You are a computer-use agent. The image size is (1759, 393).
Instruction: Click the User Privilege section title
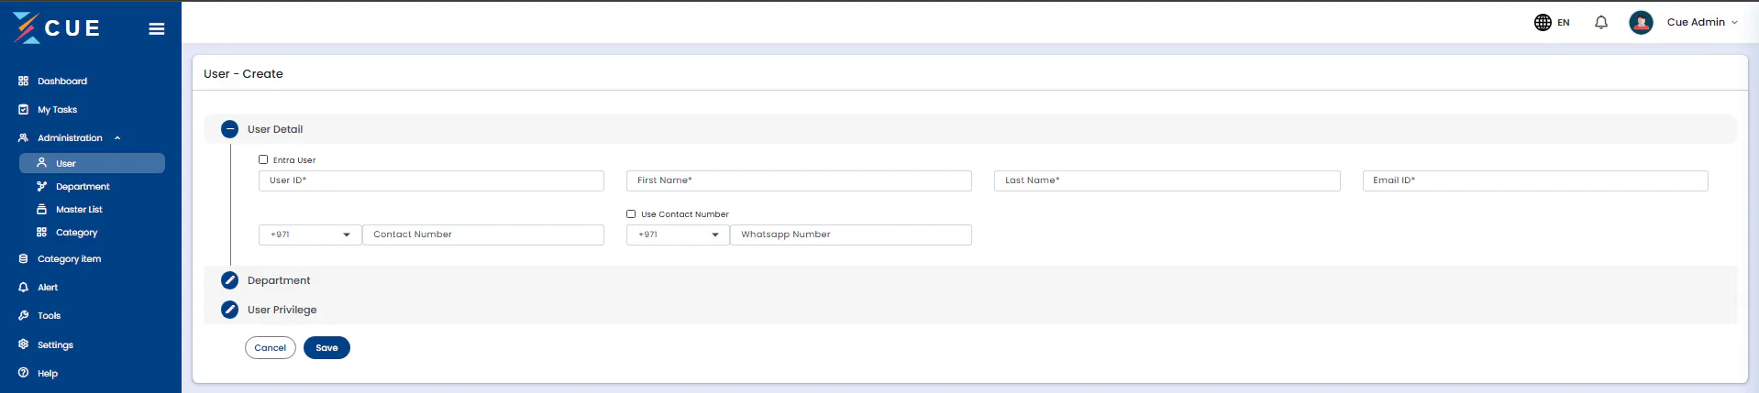(x=282, y=310)
